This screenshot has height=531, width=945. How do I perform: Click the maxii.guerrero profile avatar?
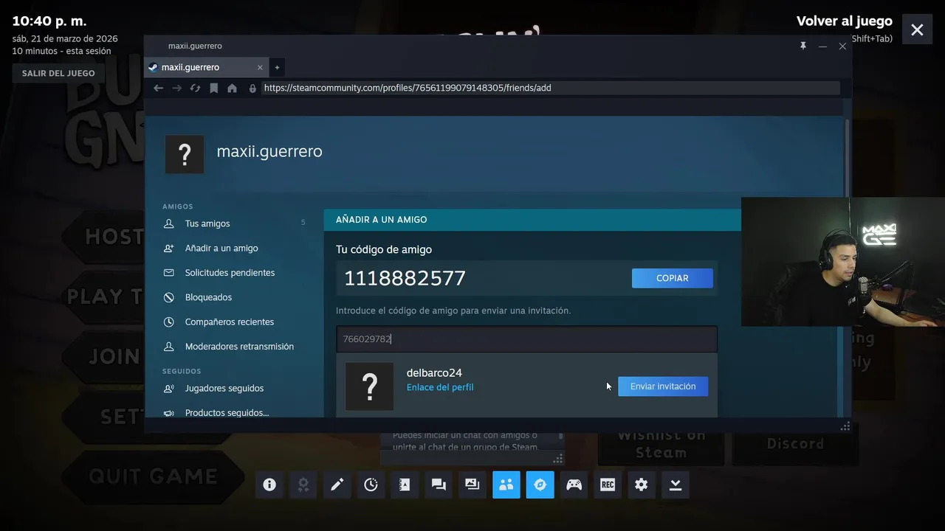tap(185, 154)
